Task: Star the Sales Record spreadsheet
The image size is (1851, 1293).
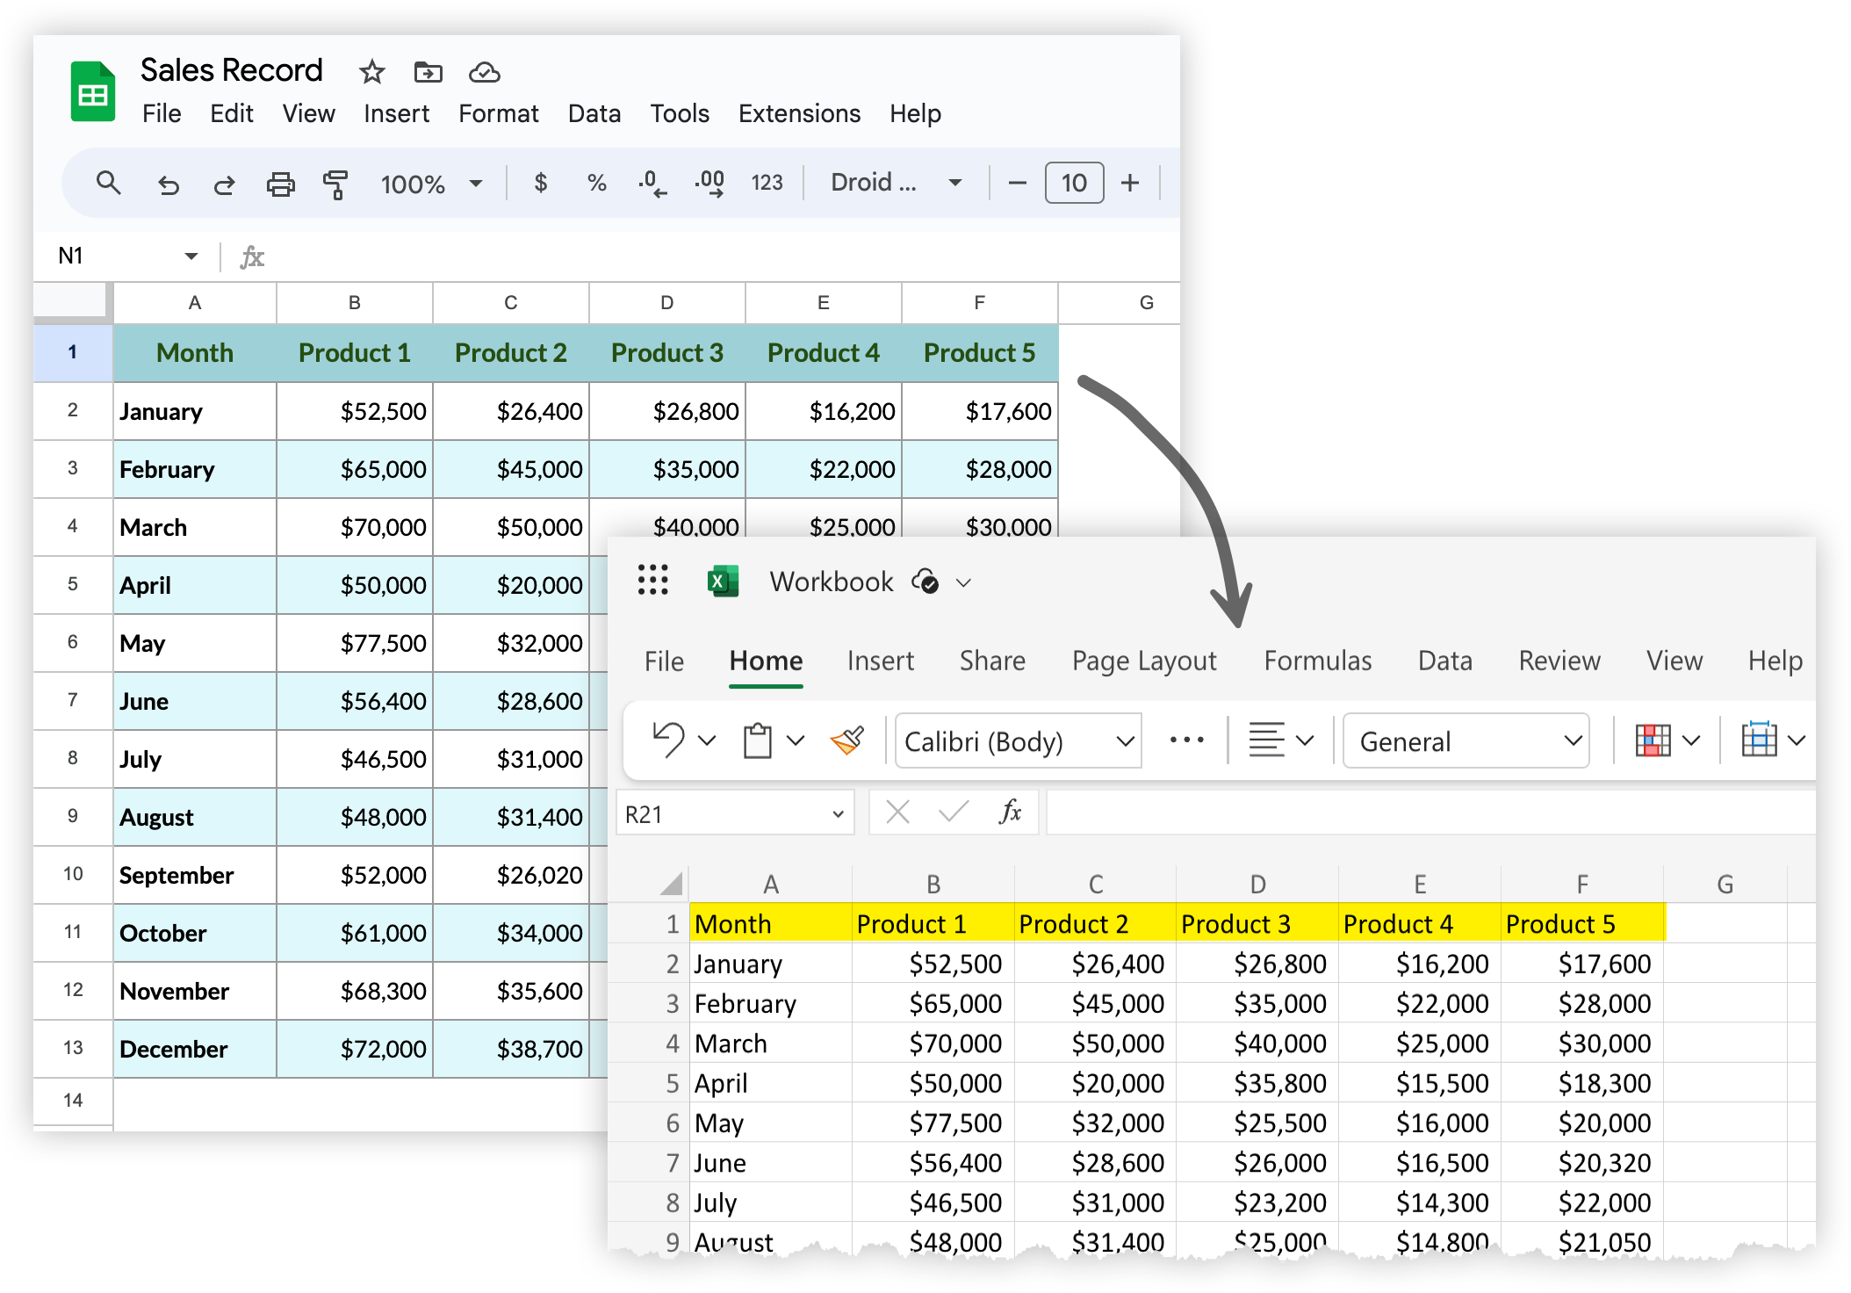Action: click(x=371, y=73)
